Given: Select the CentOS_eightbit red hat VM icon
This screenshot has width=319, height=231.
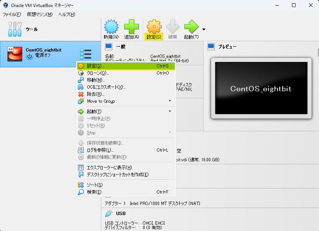Looking at the screenshot, I should 14,54.
